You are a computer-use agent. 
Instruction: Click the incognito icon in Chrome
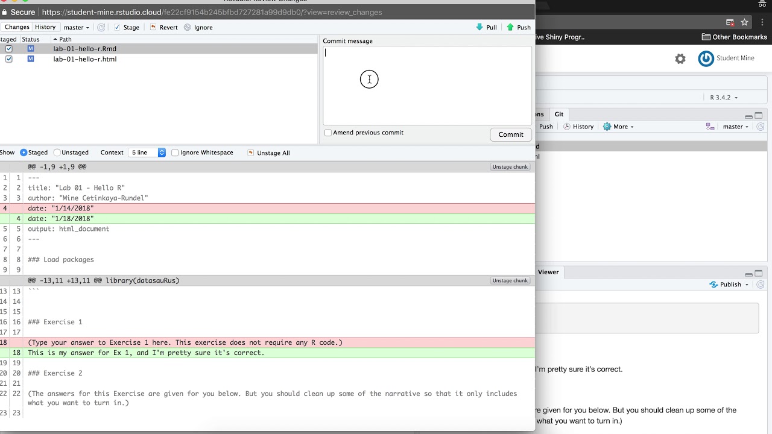tap(762, 4)
